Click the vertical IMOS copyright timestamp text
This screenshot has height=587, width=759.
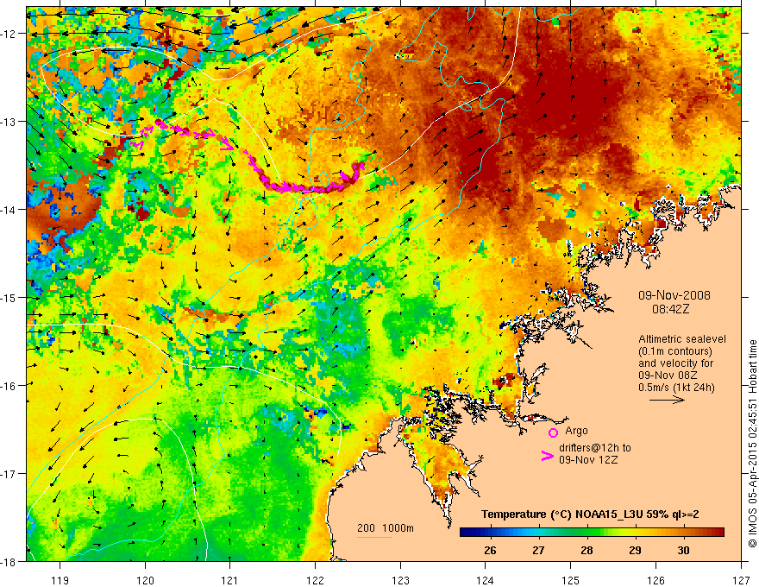point(753,444)
